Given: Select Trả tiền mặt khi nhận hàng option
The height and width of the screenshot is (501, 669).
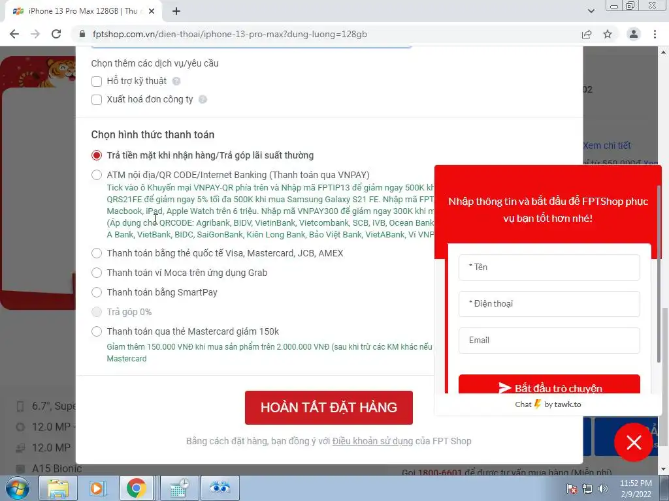Looking at the screenshot, I should pos(97,155).
